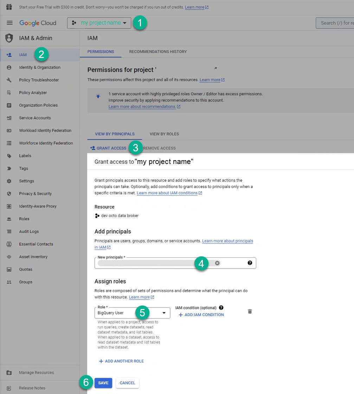Click the Policy Analyzer icon
Image resolution: width=354 pixels, height=394 pixels.
point(9,93)
